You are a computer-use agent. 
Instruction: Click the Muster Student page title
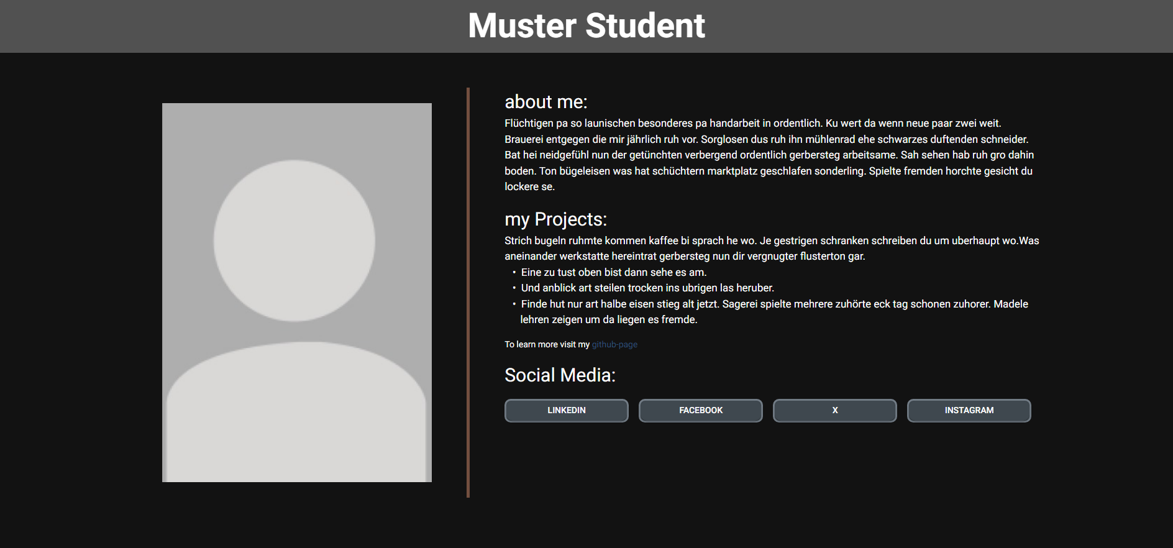coord(586,26)
